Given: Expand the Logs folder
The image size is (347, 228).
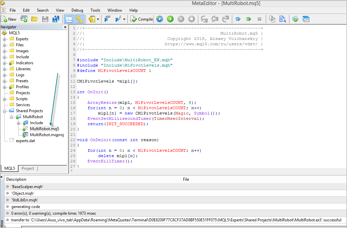Looking at the screenshot, I should [x=4, y=75].
